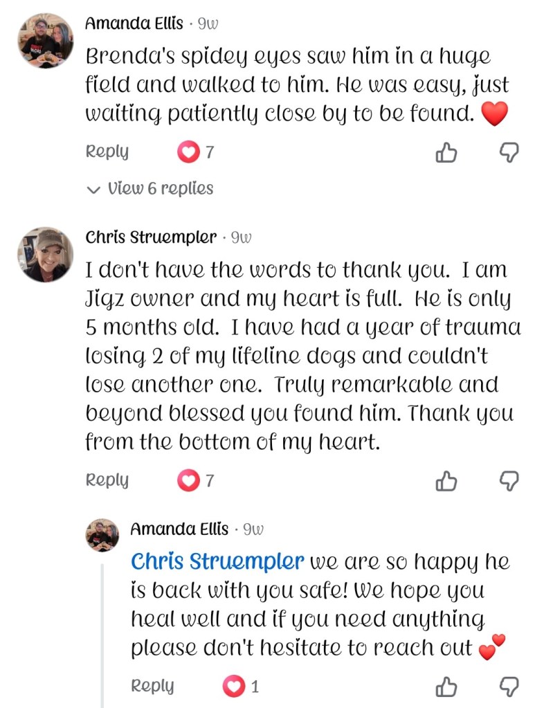This screenshot has width=544, height=708.
Task: Click heart reaction with 7 on Amanda's comment
Action: tap(188, 152)
